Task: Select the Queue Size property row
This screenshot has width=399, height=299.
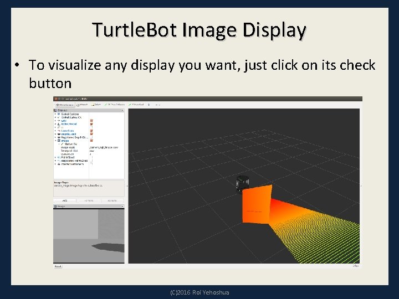Action: [x=89, y=154]
